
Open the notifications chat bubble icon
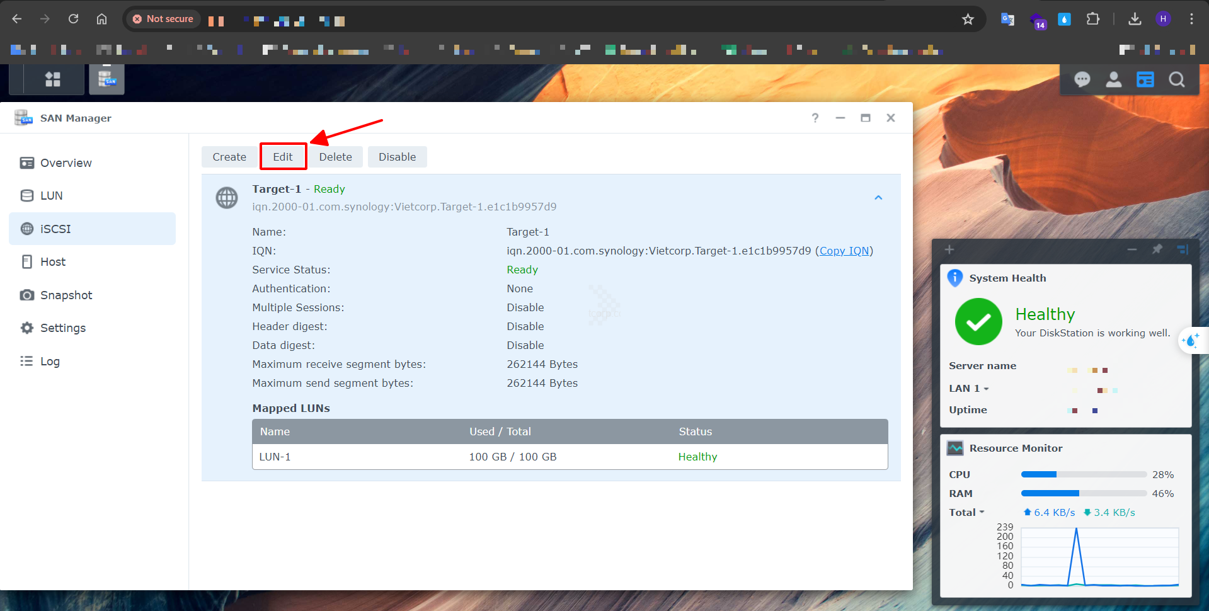[x=1082, y=79]
